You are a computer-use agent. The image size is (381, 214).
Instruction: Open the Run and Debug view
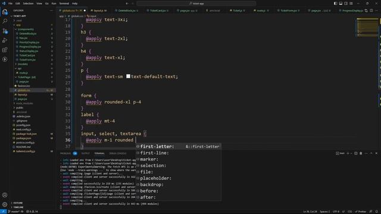pos(5,40)
